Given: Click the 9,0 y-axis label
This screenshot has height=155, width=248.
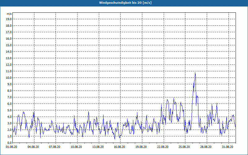Looking at the screenshot, I should tap(9, 84).
